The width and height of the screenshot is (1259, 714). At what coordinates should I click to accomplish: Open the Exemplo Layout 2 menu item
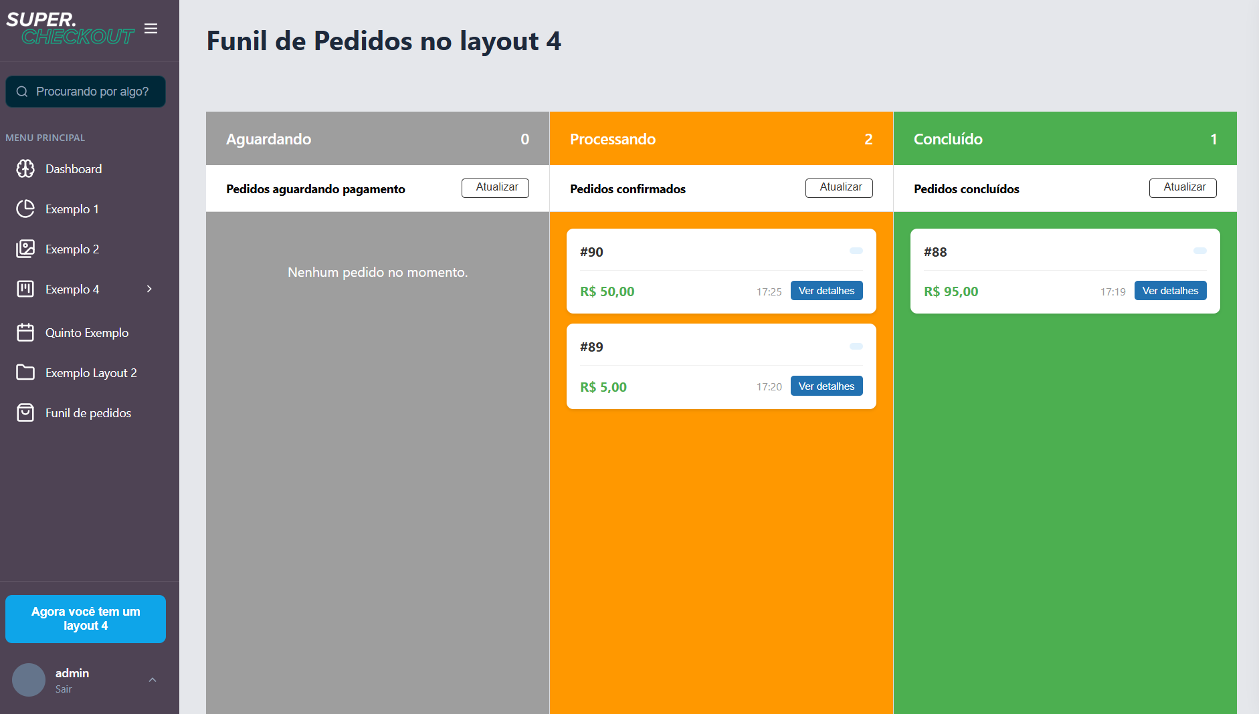click(91, 373)
